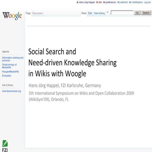This screenshot has height=152, width=152.
Task: Open My watchlist link
Action: (123, 2)
